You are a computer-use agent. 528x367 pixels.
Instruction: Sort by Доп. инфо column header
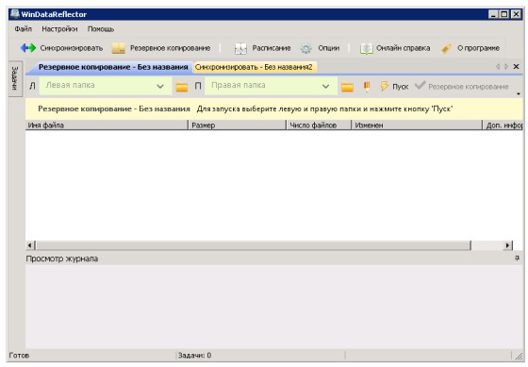[503, 125]
